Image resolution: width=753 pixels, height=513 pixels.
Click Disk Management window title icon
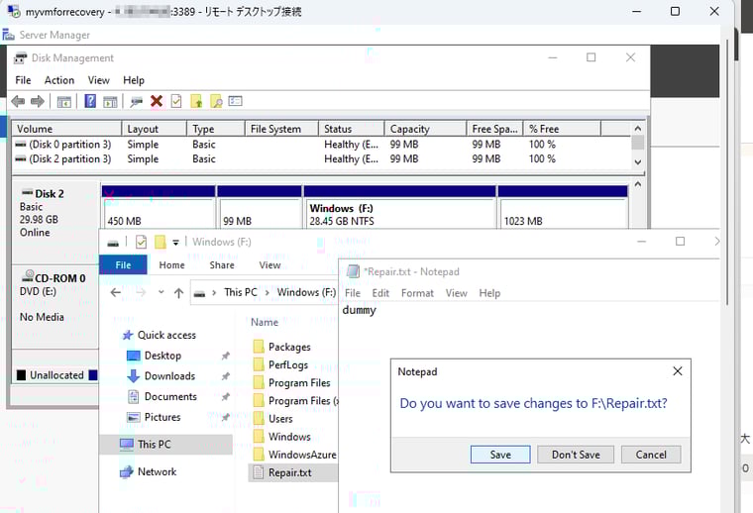[x=21, y=58]
